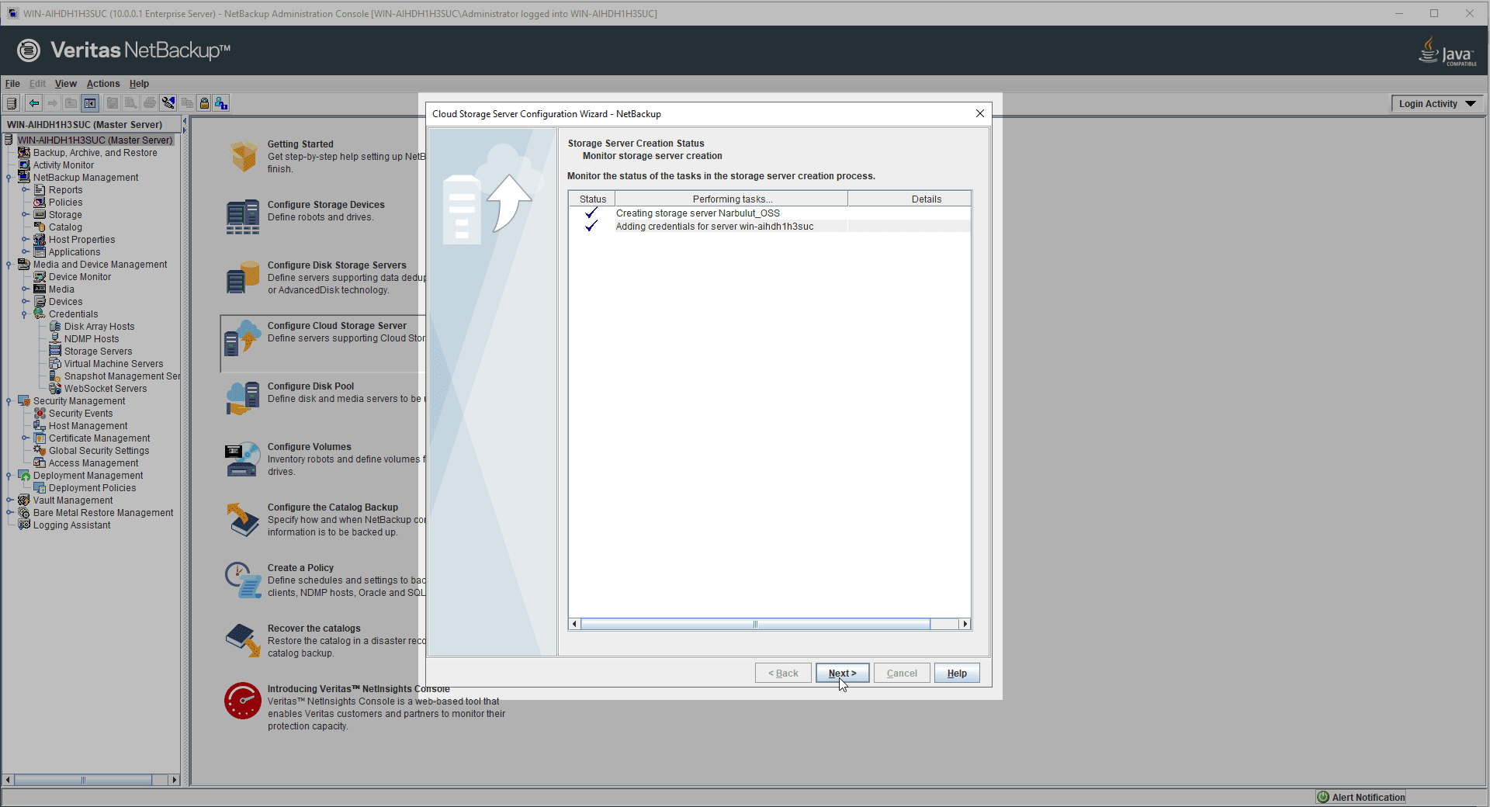1490x807 pixels.
Task: Open the Actions menu
Action: point(102,84)
